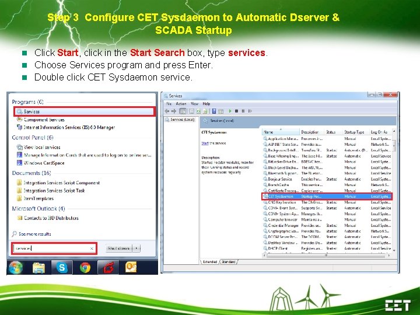Open the Action menu in Services

coord(181,104)
